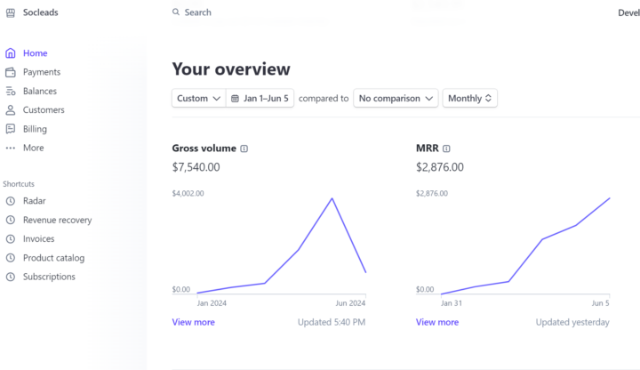Viewport: 640px width, 370px height.
Task: Click the clock icon beside Revenue recovery
Action: pyautogui.click(x=11, y=220)
